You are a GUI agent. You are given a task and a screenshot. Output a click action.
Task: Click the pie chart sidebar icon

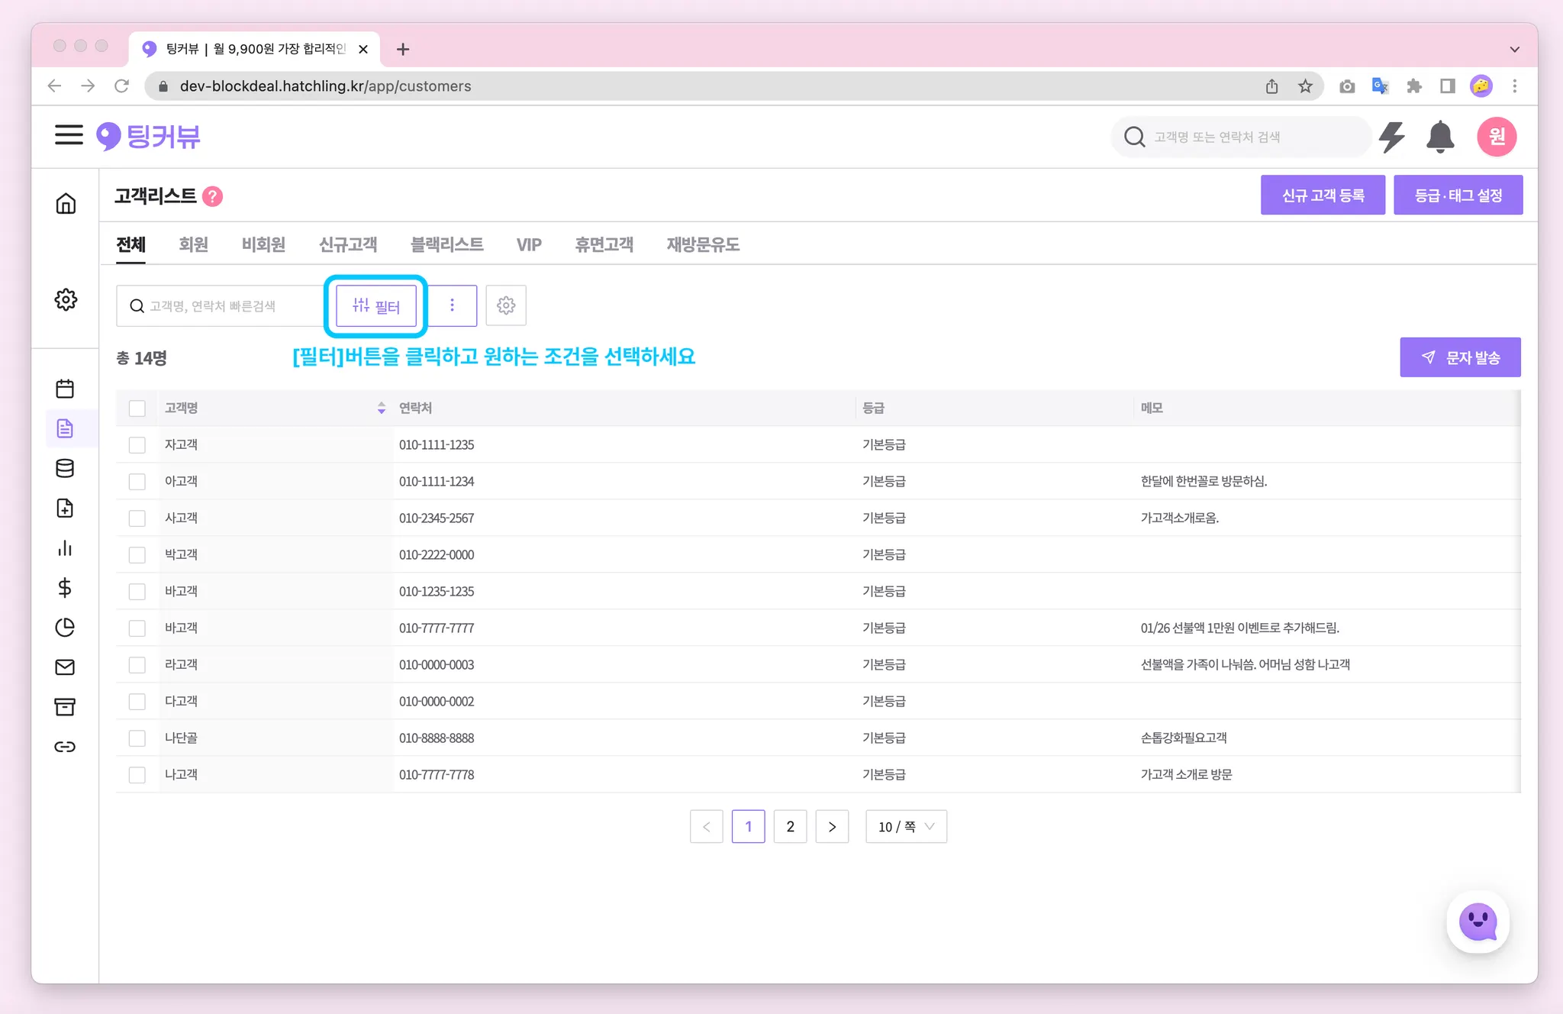[x=66, y=628]
